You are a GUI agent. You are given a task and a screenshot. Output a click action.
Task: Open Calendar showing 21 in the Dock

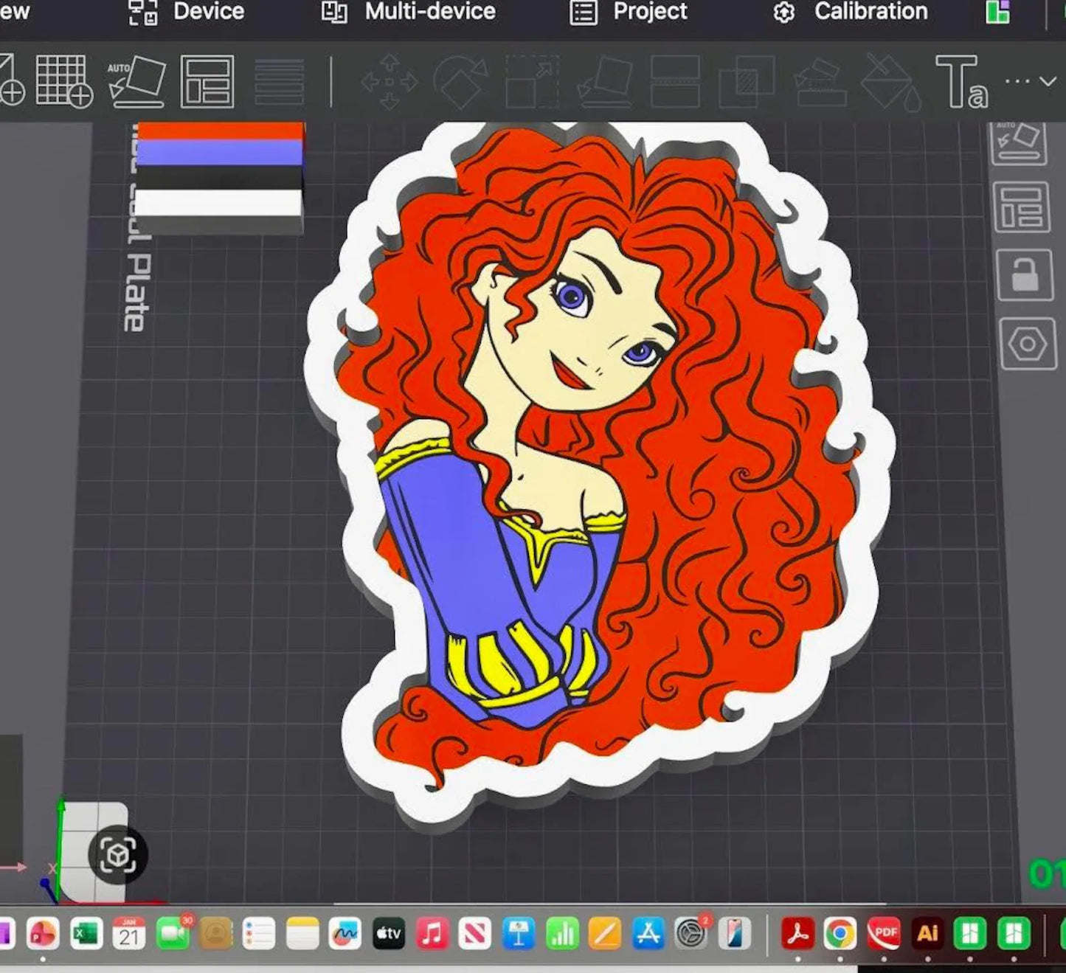[129, 935]
